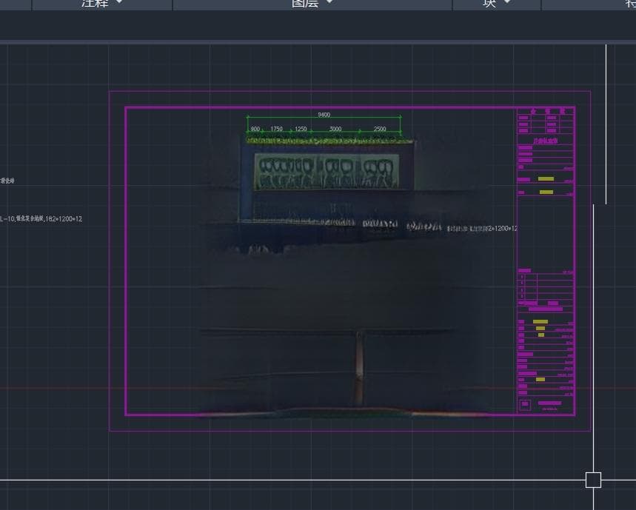Select the 3000 dimension text
The image size is (636, 510).
coord(335,129)
